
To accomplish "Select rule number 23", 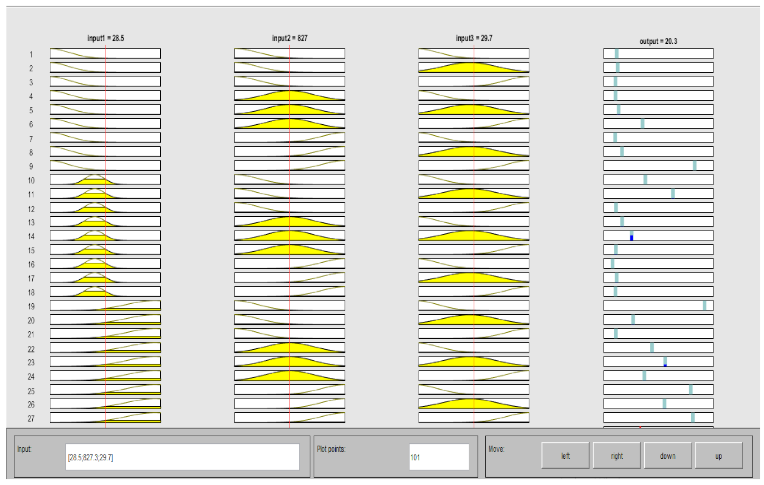I will pyautogui.click(x=31, y=363).
